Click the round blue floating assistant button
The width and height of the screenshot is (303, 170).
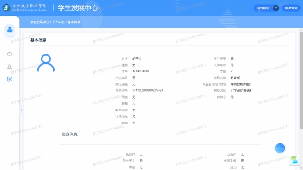pos(280,148)
